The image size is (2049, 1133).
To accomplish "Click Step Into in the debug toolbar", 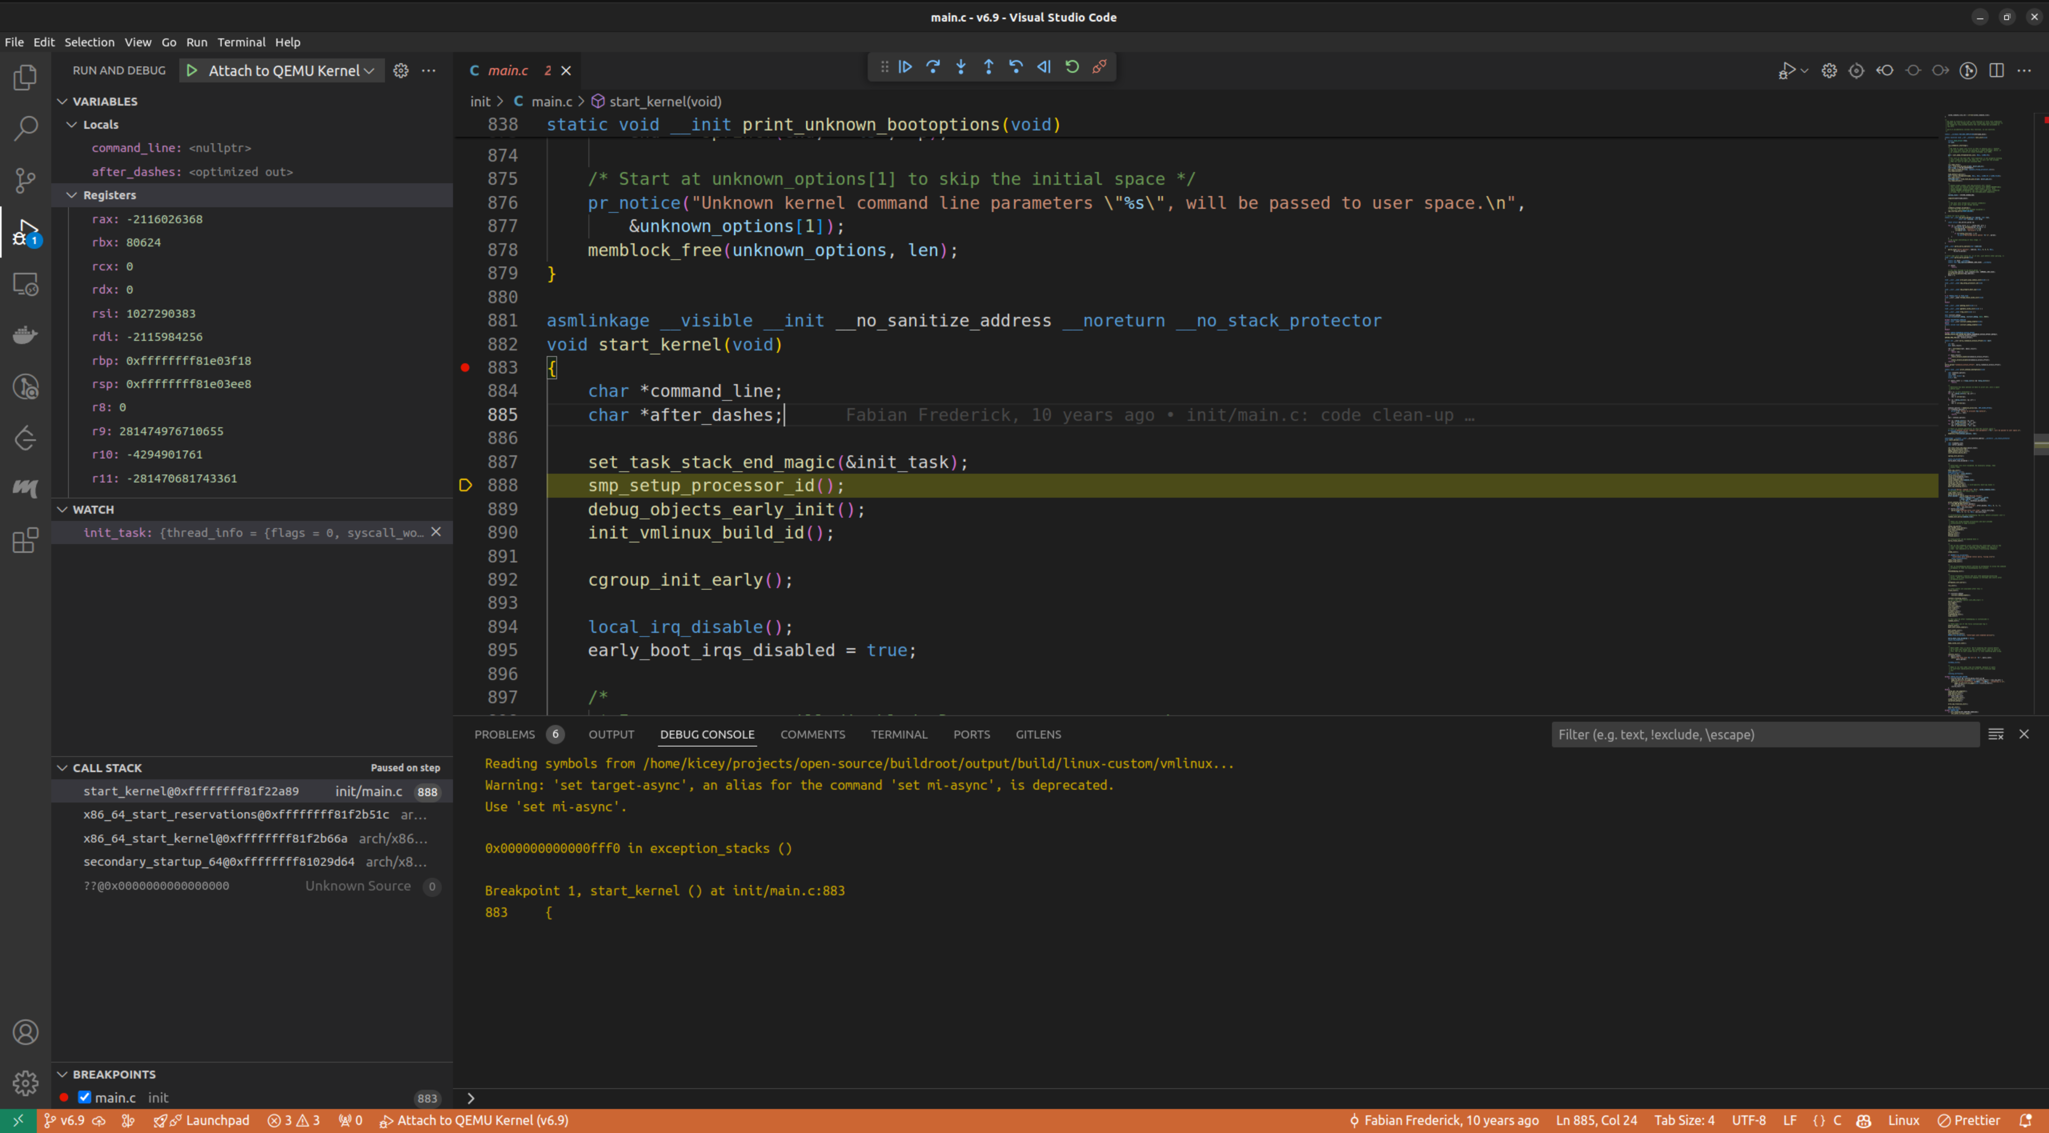I will click(961, 68).
